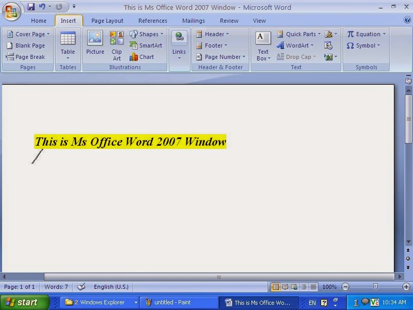This screenshot has height=310, width=413.
Task: Insert Date and Time
Action: 328,45
